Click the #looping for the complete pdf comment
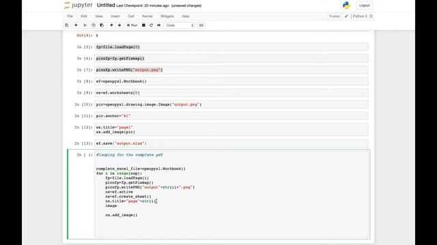This screenshot has width=437, height=245. [x=129, y=154]
